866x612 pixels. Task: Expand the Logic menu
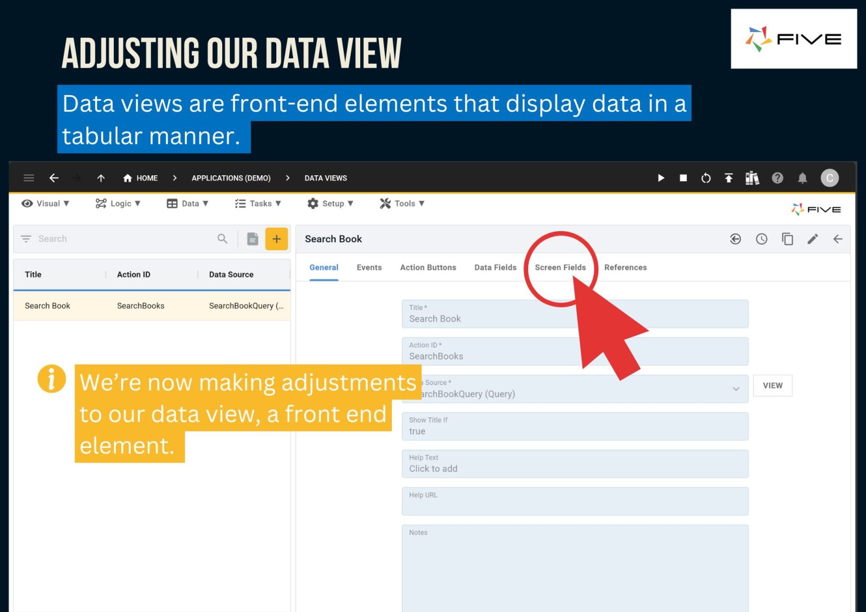click(118, 203)
